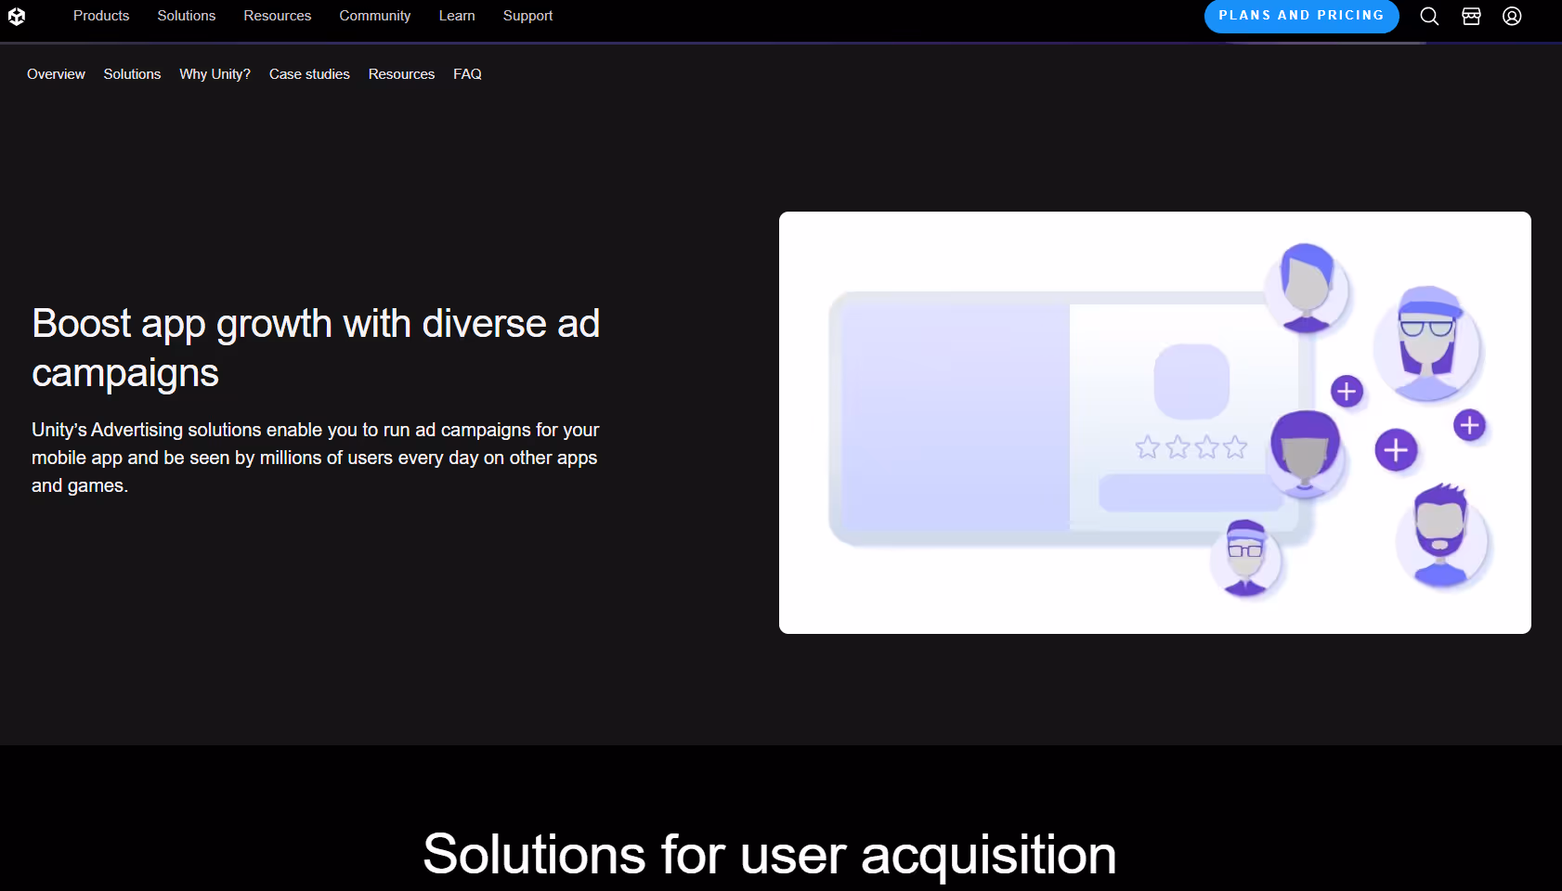Viewport: 1562px width, 891px height.
Task: Click the Asset Store cart icon
Action: (x=1471, y=16)
